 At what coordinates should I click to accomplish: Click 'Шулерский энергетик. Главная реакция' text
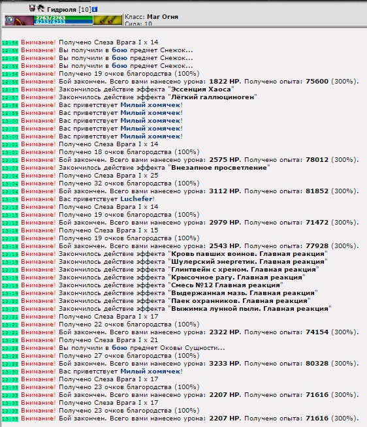click(247, 262)
